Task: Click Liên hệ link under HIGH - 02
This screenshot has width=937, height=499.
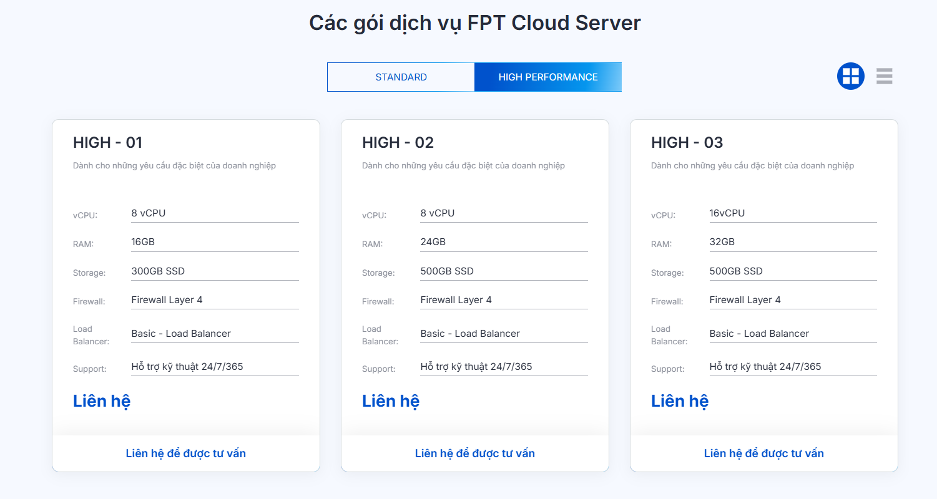Action: (x=390, y=401)
